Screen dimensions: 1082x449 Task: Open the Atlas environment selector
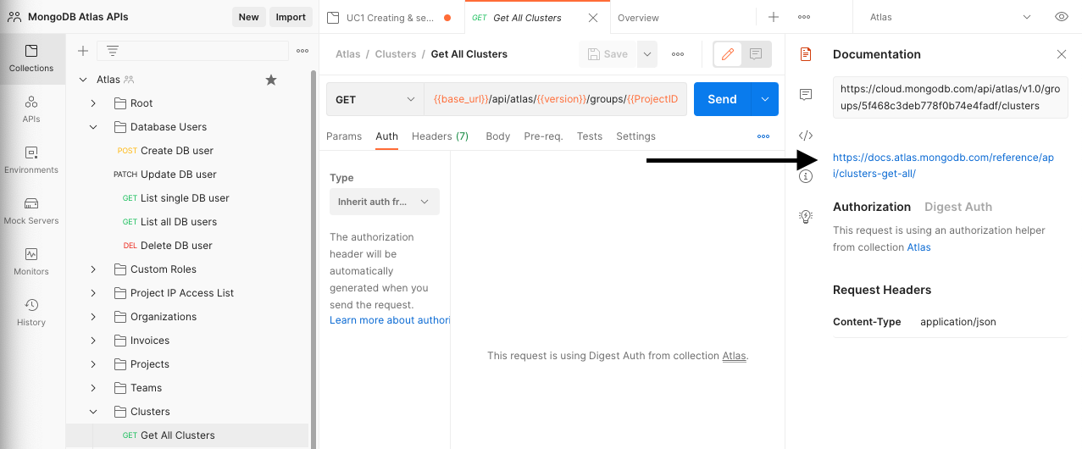pos(950,17)
